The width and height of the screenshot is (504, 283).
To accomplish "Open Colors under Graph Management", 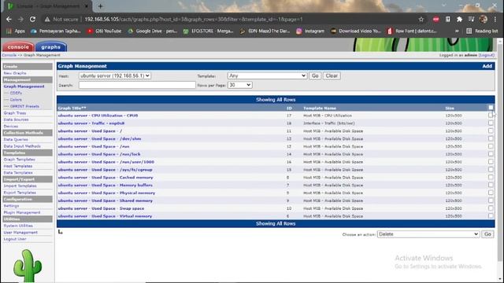I will (16, 100).
